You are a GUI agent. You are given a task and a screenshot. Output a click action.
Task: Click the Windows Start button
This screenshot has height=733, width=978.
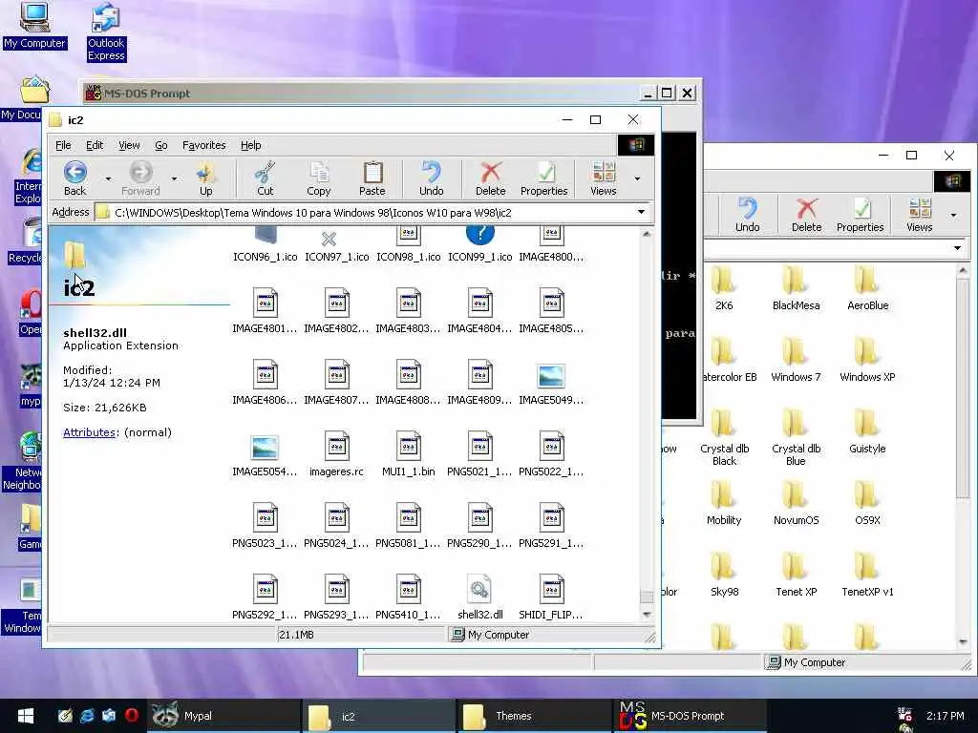click(26, 716)
